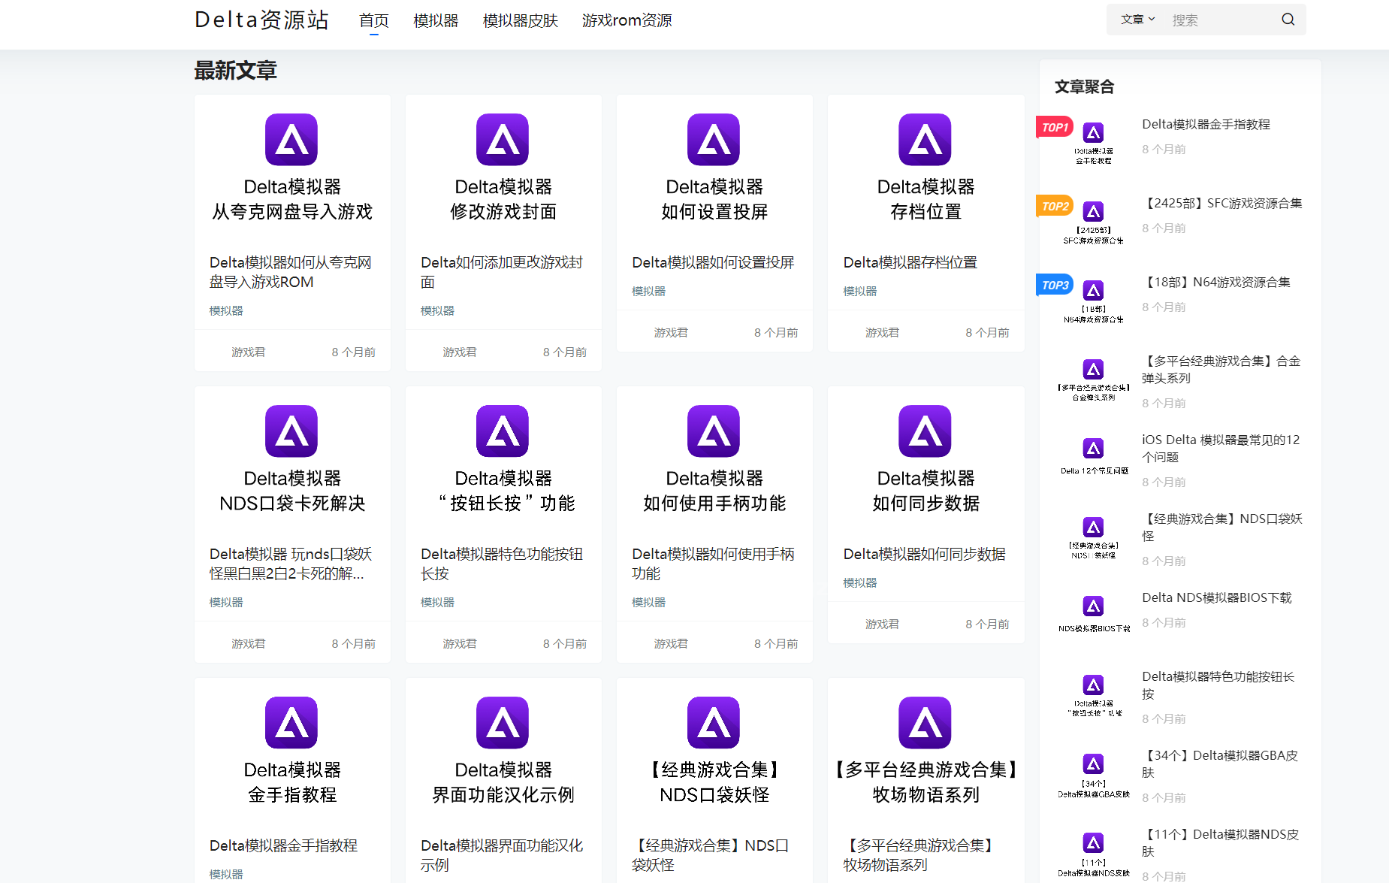Go to the 首页 nav tab
The width and height of the screenshot is (1389, 883).
[x=373, y=20]
